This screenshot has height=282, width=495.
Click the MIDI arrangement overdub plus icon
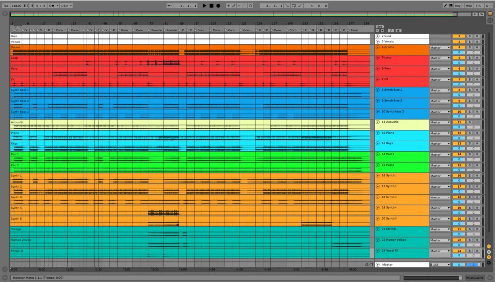tap(228, 6)
